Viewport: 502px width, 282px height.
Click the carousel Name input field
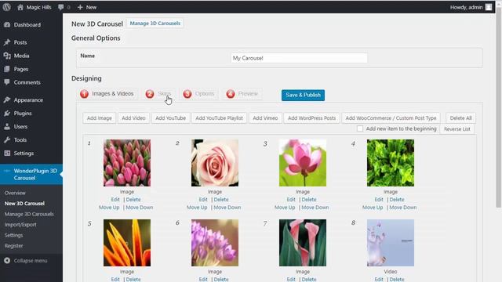pyautogui.click(x=299, y=58)
